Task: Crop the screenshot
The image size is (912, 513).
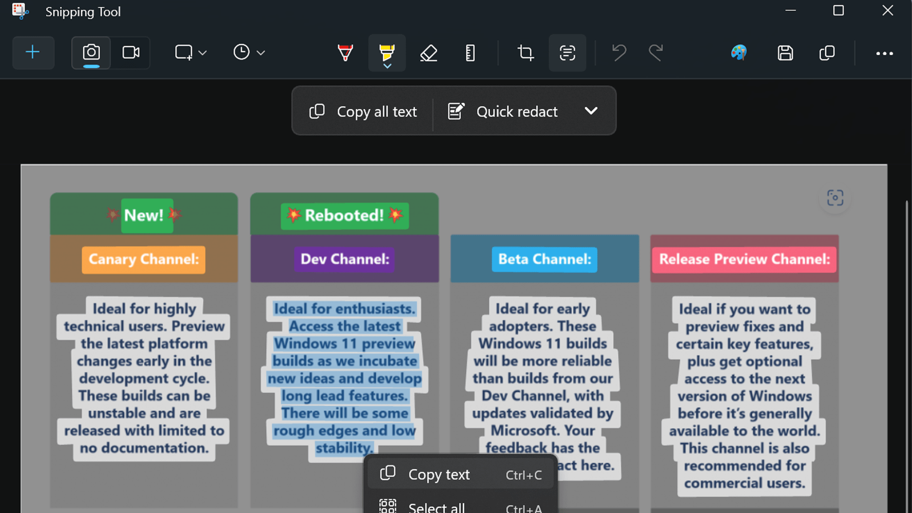Action: click(x=525, y=53)
